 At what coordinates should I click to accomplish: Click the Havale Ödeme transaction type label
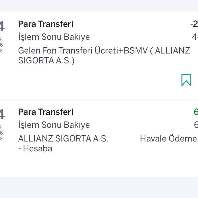[x=168, y=138]
